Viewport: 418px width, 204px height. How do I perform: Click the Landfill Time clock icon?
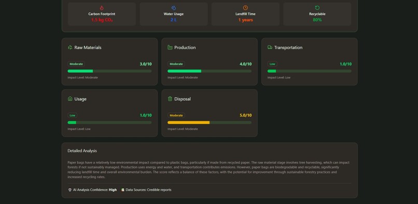(x=245, y=8)
